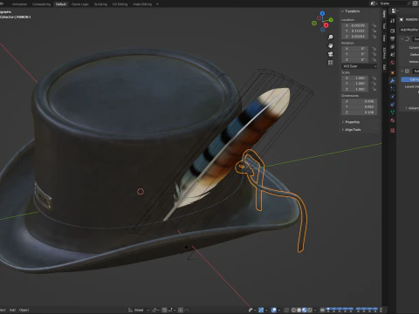This screenshot has height=314, width=419.
Task: Open the Output properties tab icon
Action: pos(393,38)
